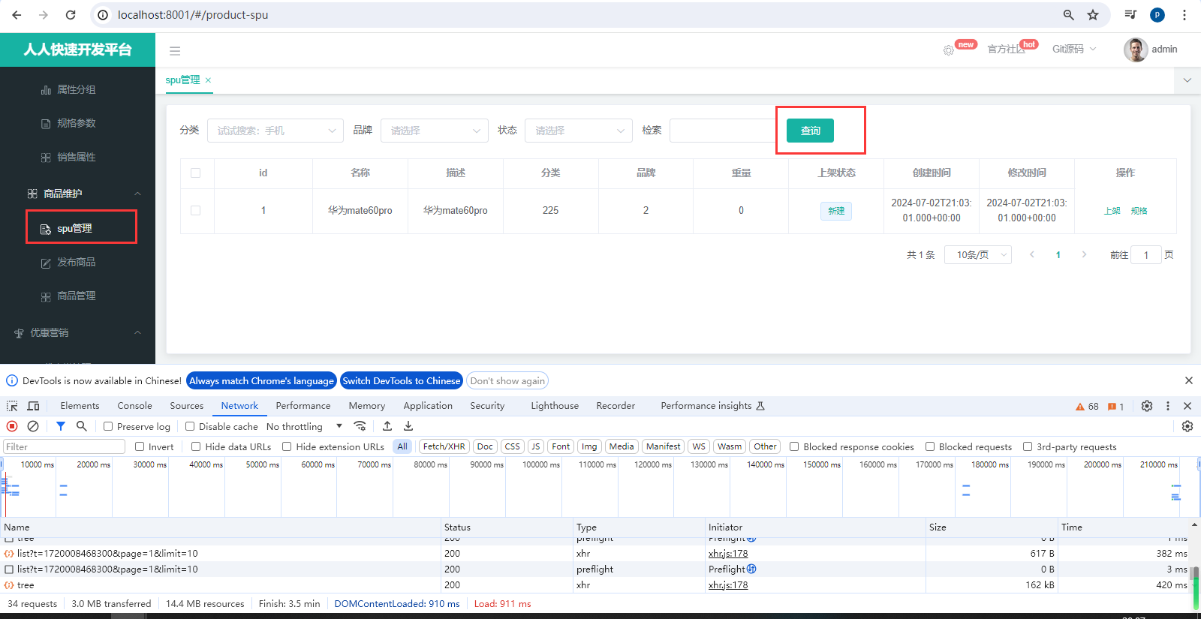Viewport: 1201px width, 619px height.
Task: Open 状态 status dropdown
Action: click(x=578, y=131)
